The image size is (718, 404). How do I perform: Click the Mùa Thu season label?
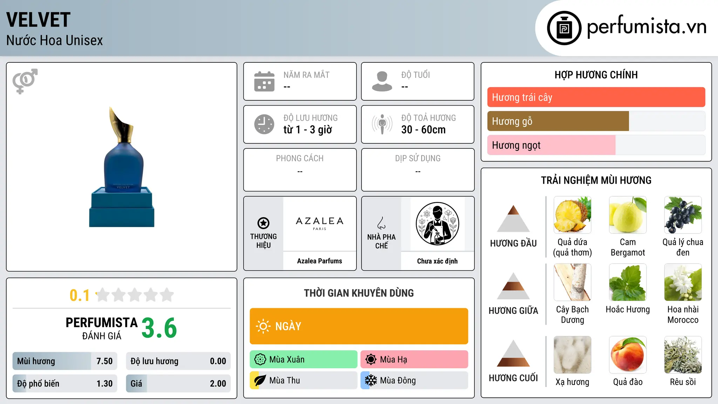pyautogui.click(x=285, y=381)
